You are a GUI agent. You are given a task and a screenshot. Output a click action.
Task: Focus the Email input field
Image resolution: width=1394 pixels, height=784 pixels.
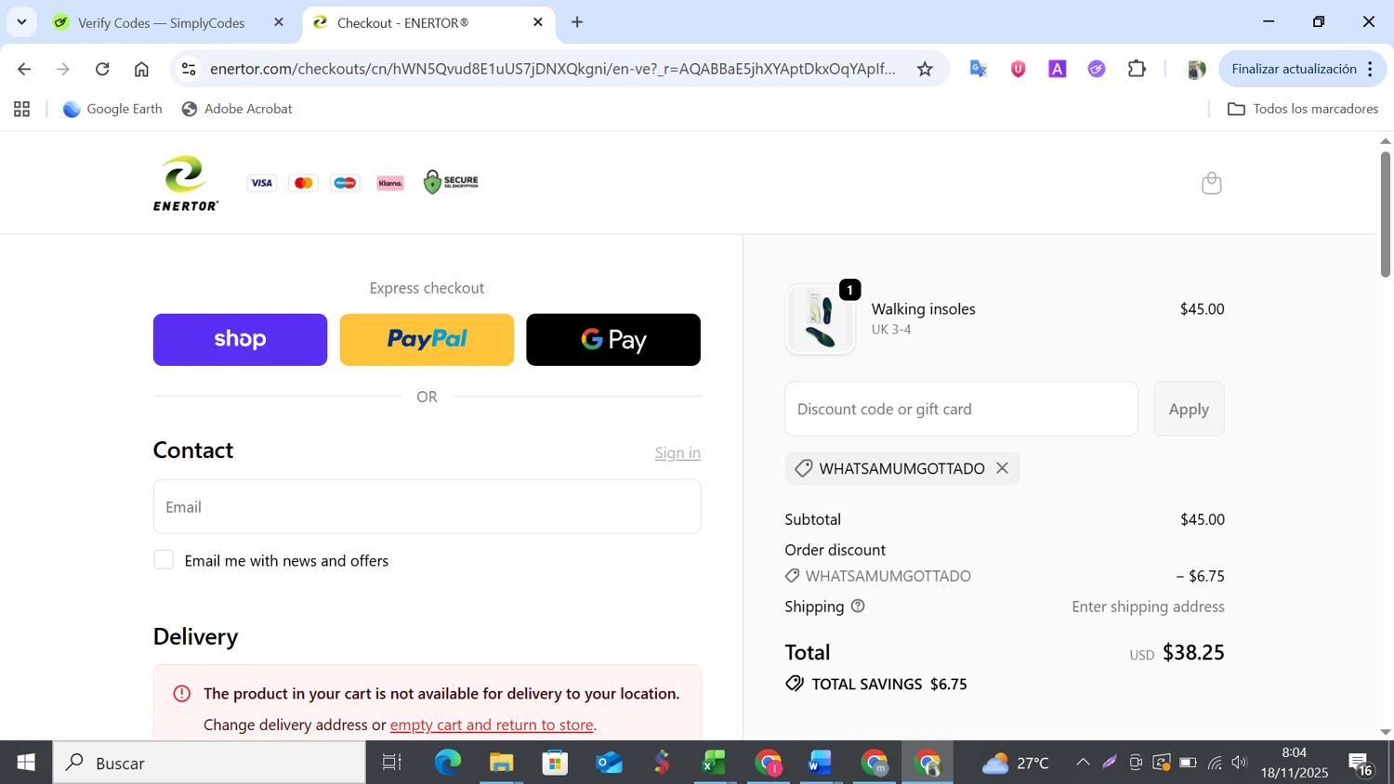427,506
